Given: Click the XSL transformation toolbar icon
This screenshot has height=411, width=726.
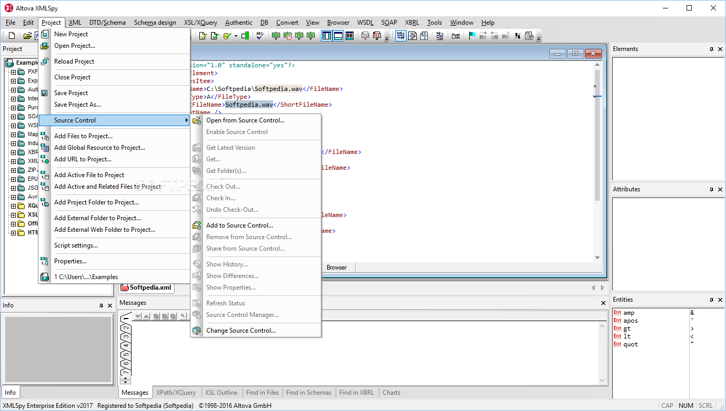Looking at the screenshot, I should (x=276, y=36).
